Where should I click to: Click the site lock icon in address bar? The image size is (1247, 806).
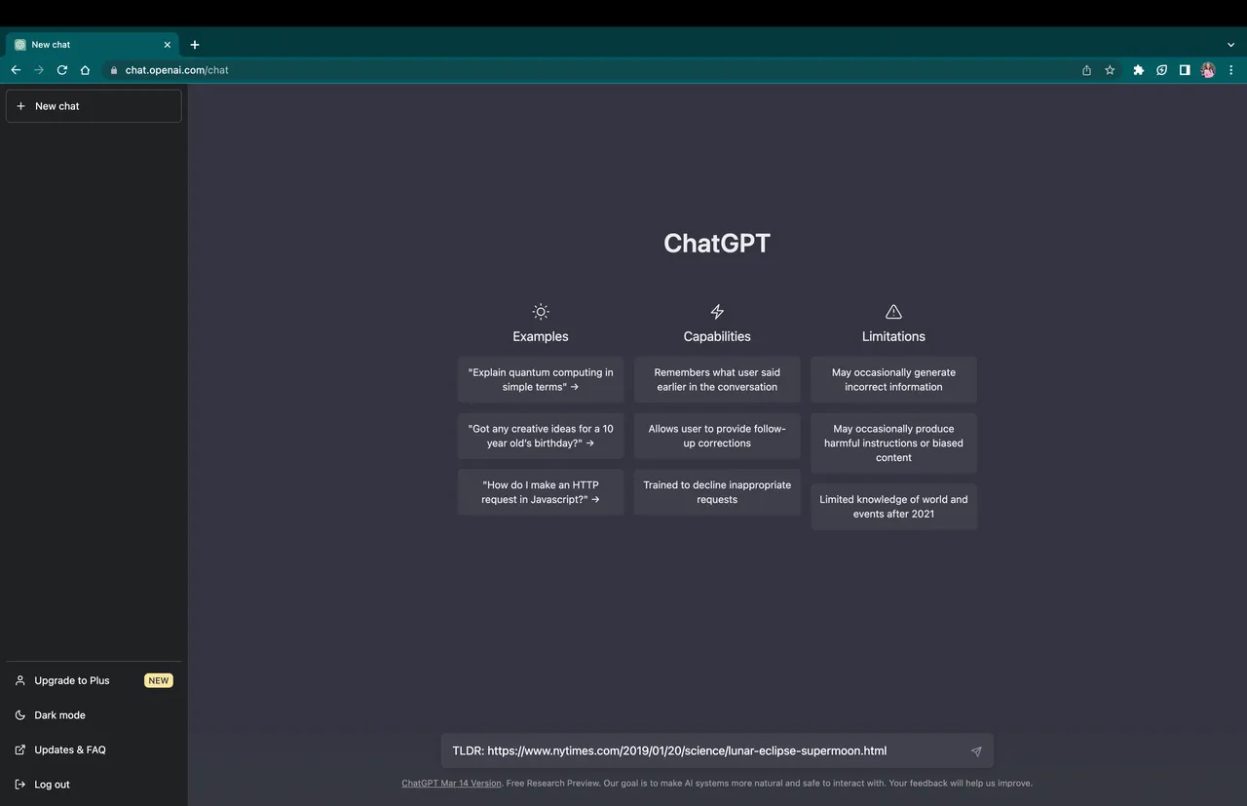[114, 70]
